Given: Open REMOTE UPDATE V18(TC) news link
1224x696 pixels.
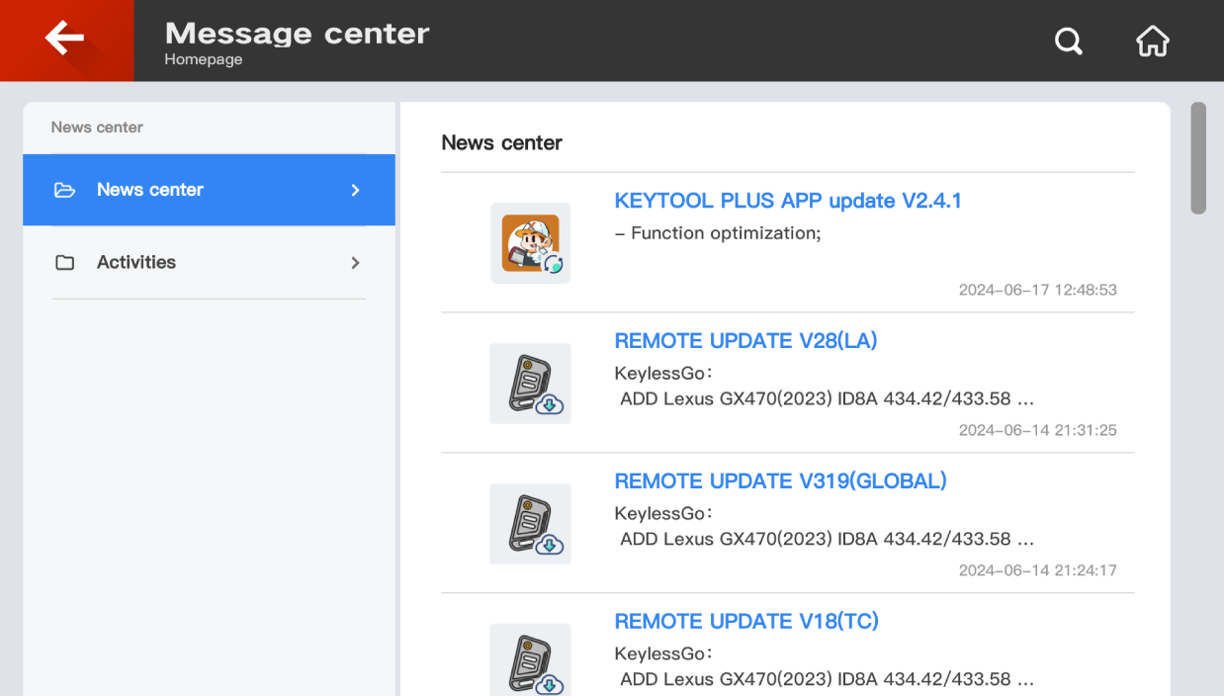Looking at the screenshot, I should click(746, 622).
